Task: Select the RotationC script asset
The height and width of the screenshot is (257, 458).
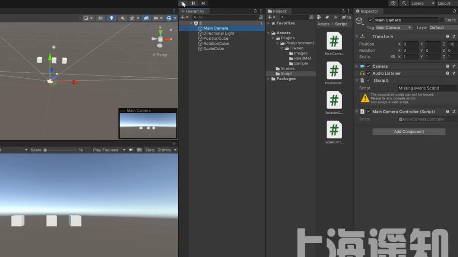Action: (x=334, y=102)
